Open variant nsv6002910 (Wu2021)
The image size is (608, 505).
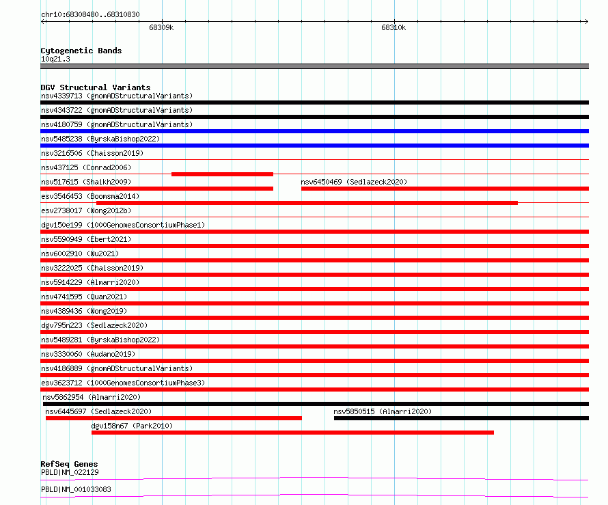click(80, 254)
